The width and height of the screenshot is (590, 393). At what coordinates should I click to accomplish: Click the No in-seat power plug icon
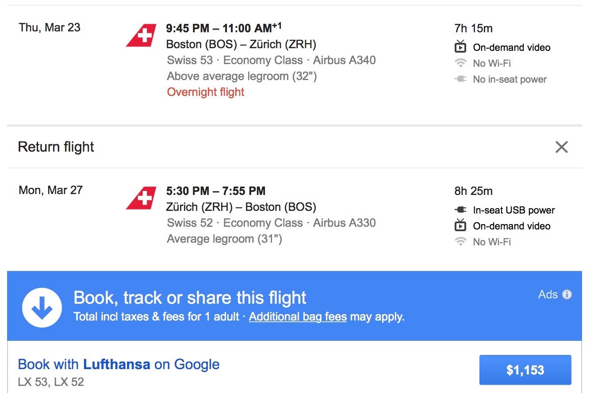[460, 79]
